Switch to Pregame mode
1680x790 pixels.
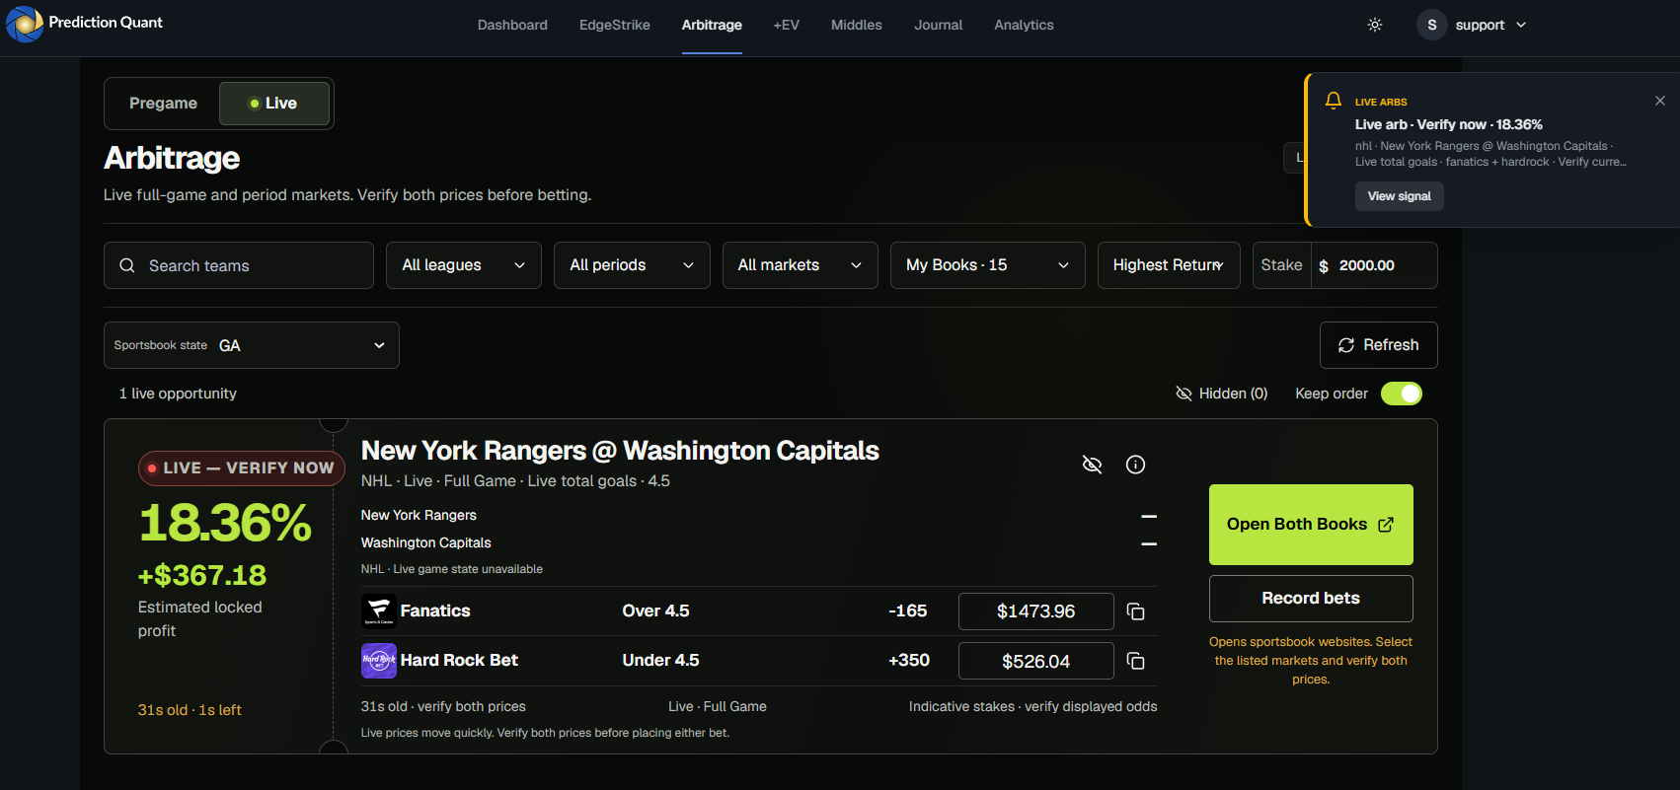click(163, 104)
